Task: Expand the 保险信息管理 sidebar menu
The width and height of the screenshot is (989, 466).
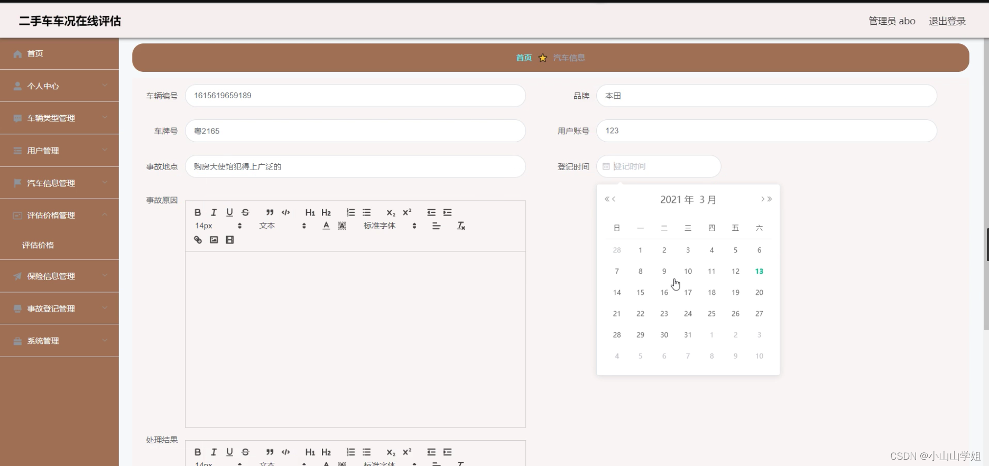Action: coord(59,276)
